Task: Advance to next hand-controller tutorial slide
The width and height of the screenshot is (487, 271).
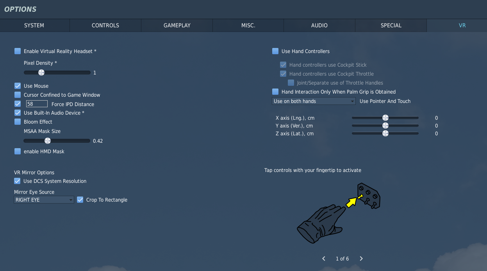Action: (x=361, y=259)
